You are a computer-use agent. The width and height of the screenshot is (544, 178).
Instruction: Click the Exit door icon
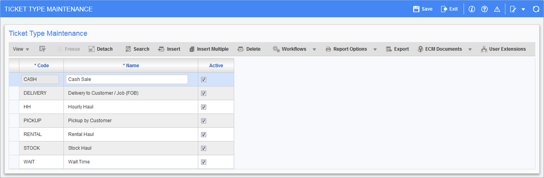(x=444, y=9)
